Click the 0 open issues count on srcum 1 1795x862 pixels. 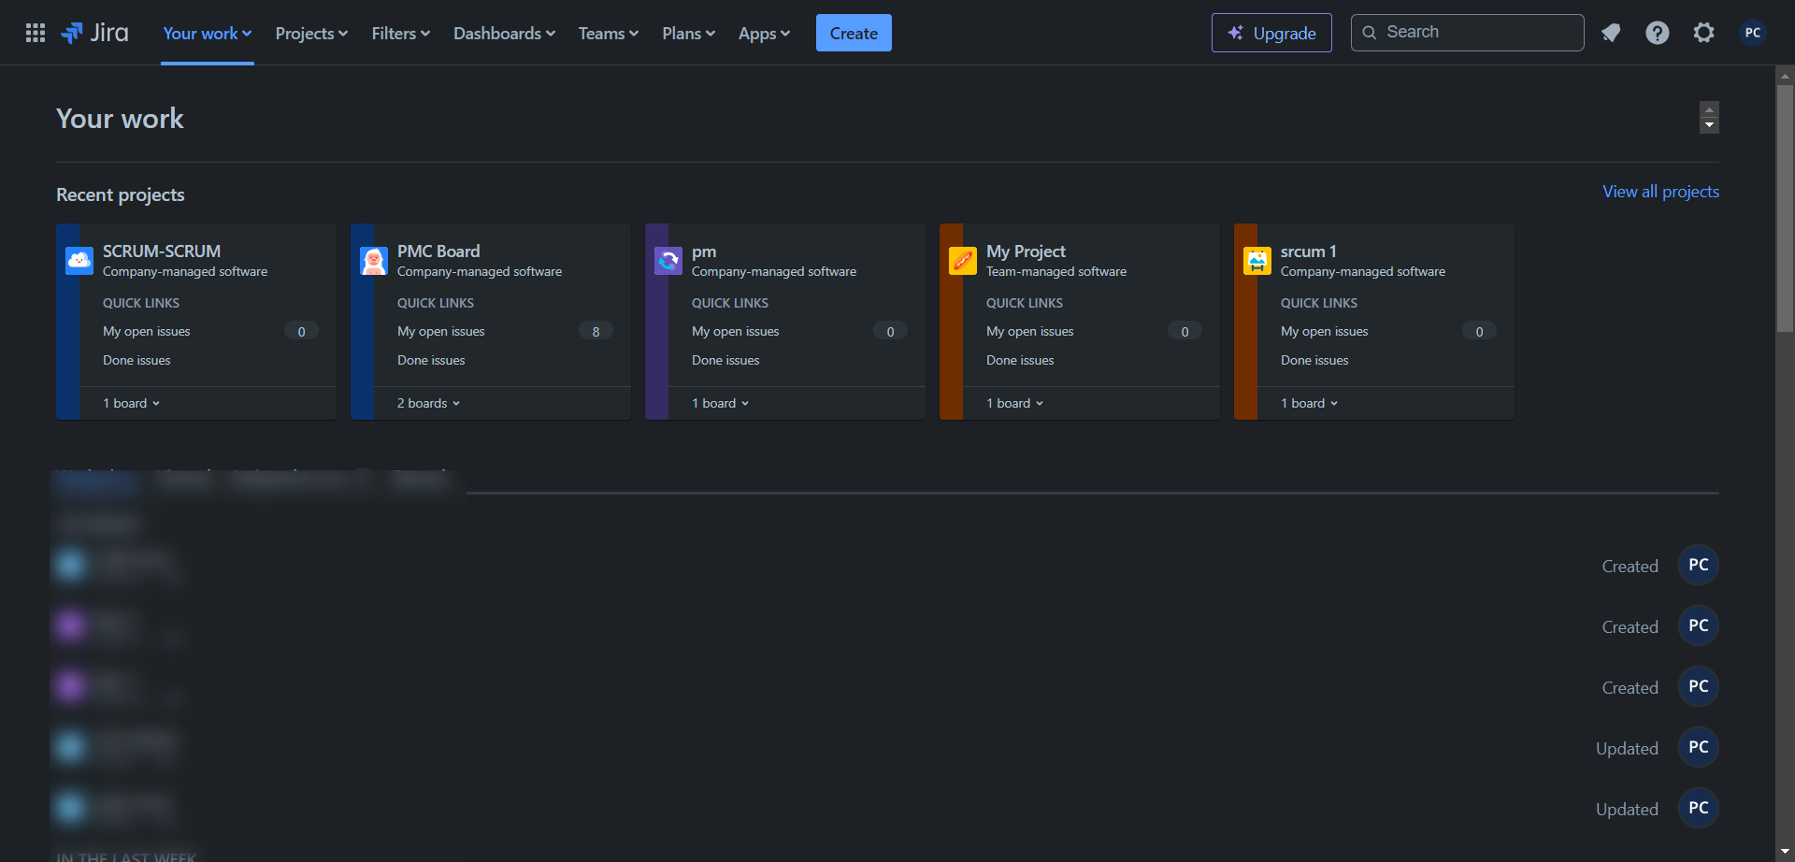(1479, 331)
